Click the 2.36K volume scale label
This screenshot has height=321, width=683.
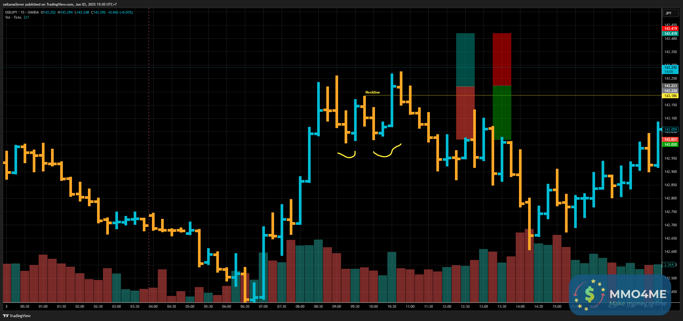[669, 265]
